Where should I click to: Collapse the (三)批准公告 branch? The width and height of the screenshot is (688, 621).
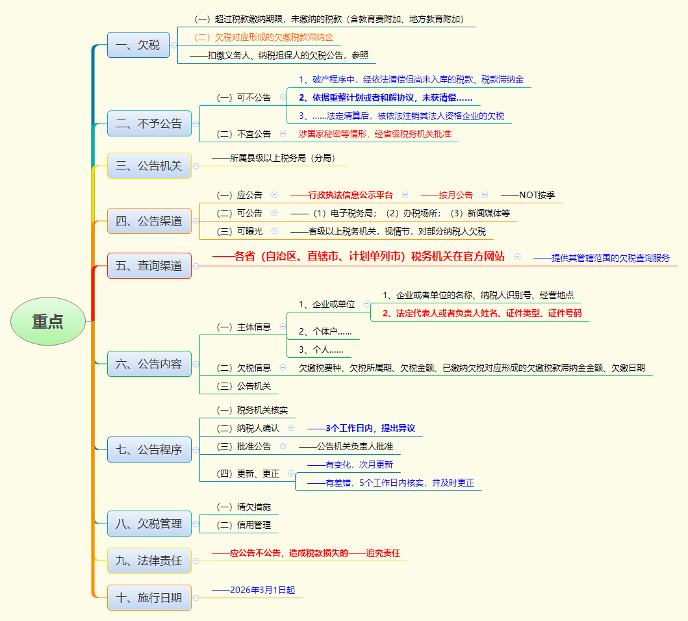click(283, 447)
